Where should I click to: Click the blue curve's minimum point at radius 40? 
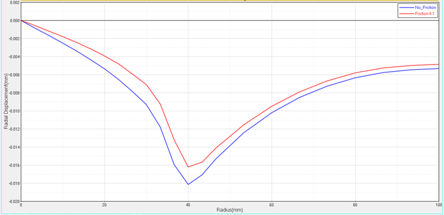188,184
